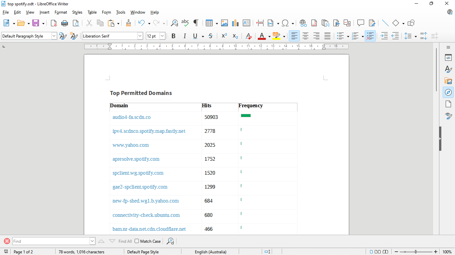
Task: Click Find All button
Action: pos(125,241)
